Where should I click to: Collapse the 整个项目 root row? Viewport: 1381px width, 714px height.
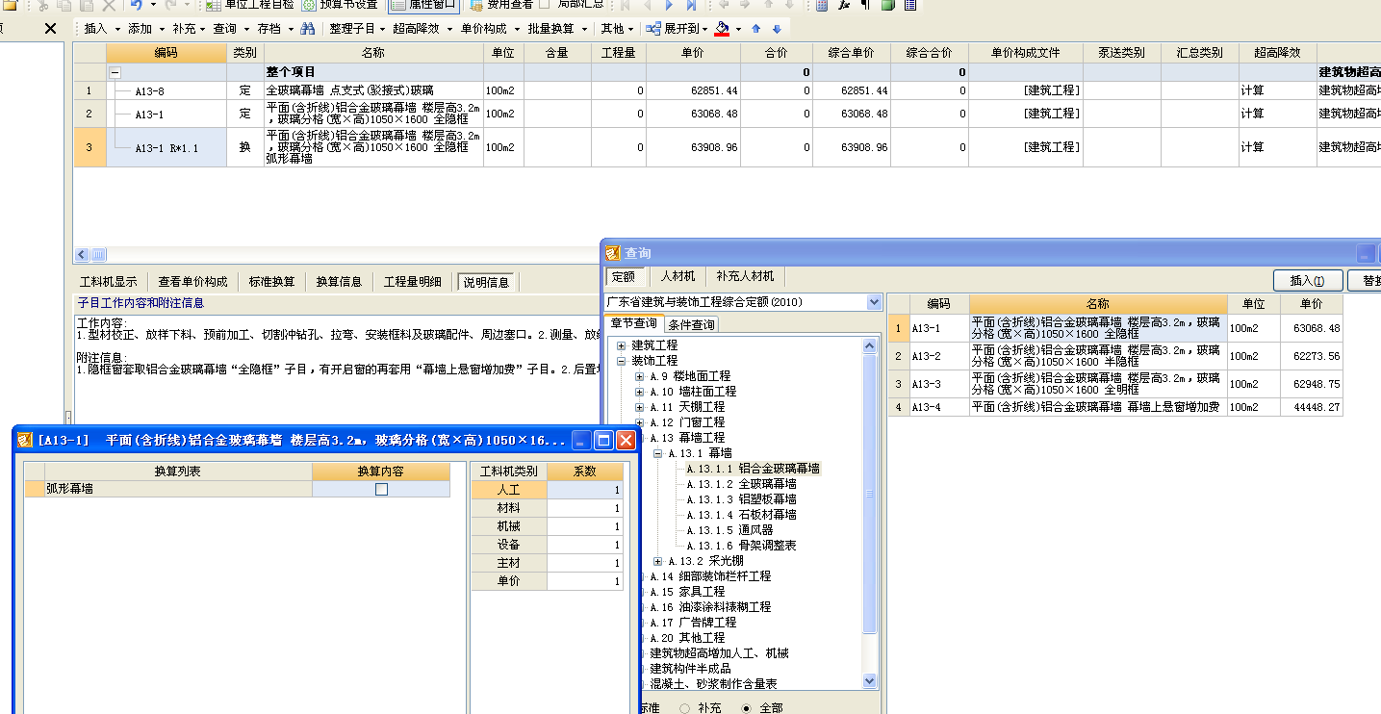click(115, 72)
